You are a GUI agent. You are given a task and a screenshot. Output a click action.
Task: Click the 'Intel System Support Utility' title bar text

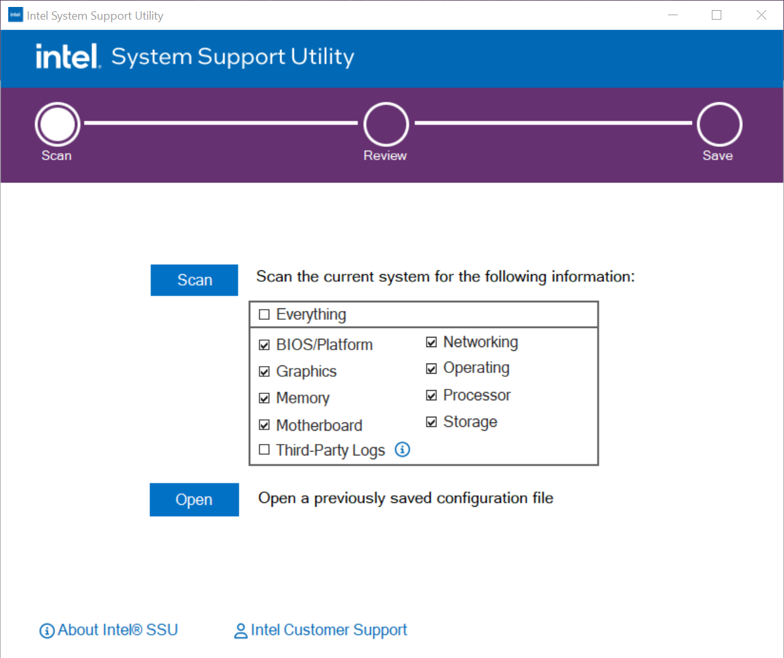click(95, 16)
